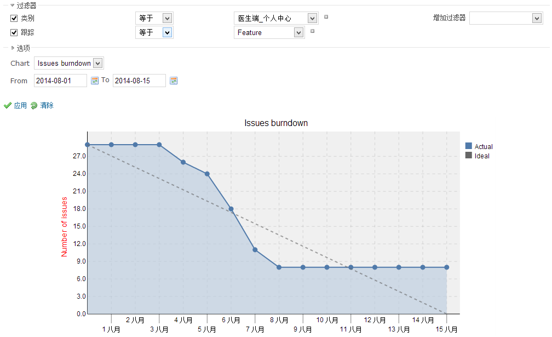Open calendar picker for To date
552x337 pixels.
pos(174,81)
